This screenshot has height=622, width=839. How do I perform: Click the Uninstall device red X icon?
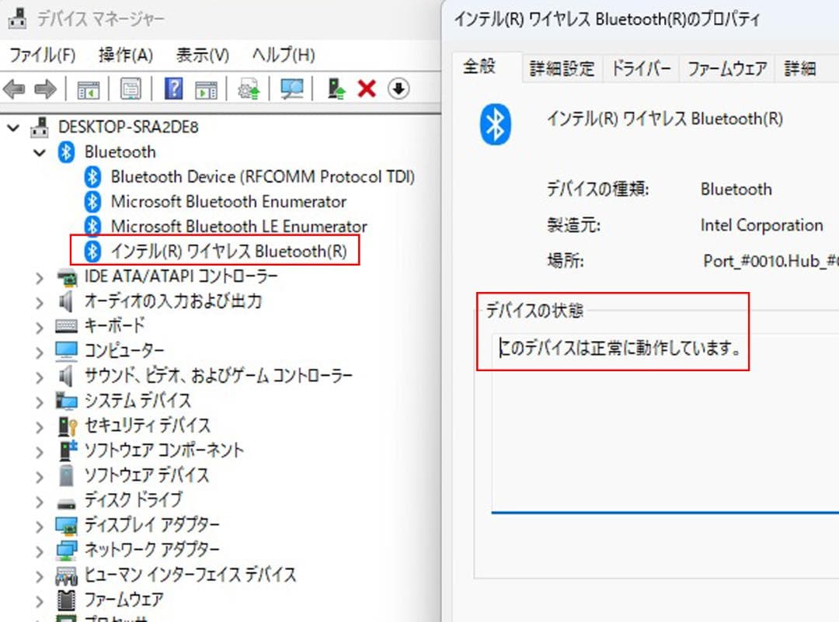pyautogui.click(x=364, y=89)
